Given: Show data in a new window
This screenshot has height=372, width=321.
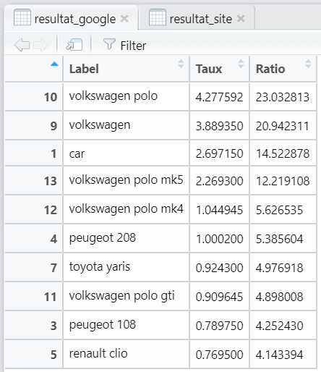Looking at the screenshot, I should [74, 45].
